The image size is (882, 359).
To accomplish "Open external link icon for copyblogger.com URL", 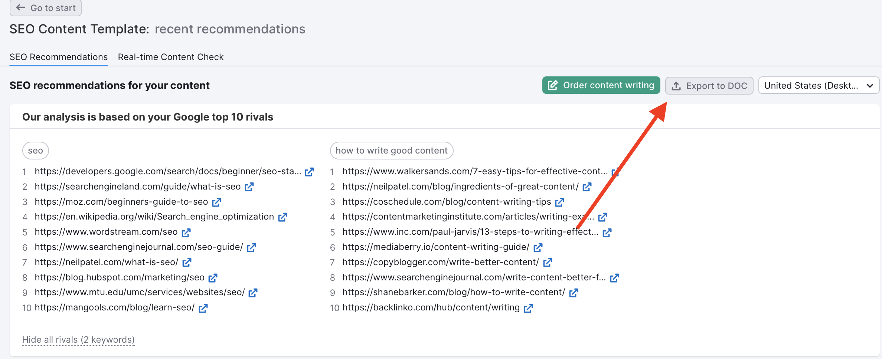I will click(548, 263).
